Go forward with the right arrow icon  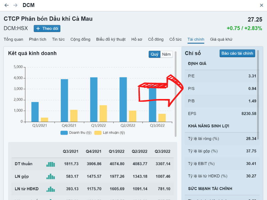tap(15, 5)
